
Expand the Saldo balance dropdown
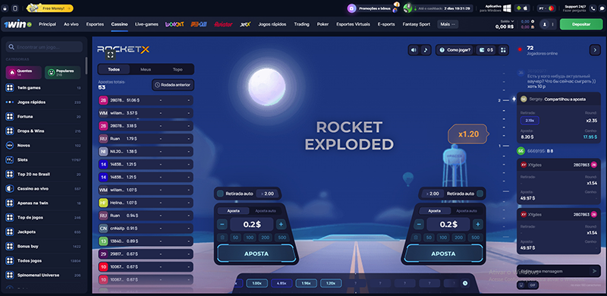(x=507, y=21)
